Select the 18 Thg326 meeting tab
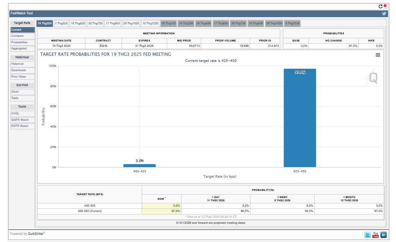 [186, 23]
